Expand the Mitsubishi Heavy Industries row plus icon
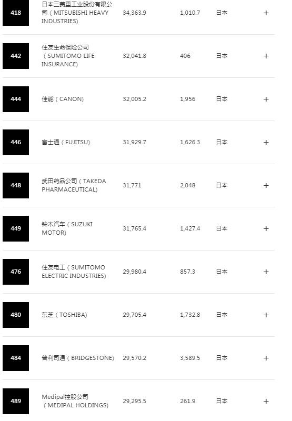Image resolution: width=292 pixels, height=421 pixels. point(266,13)
